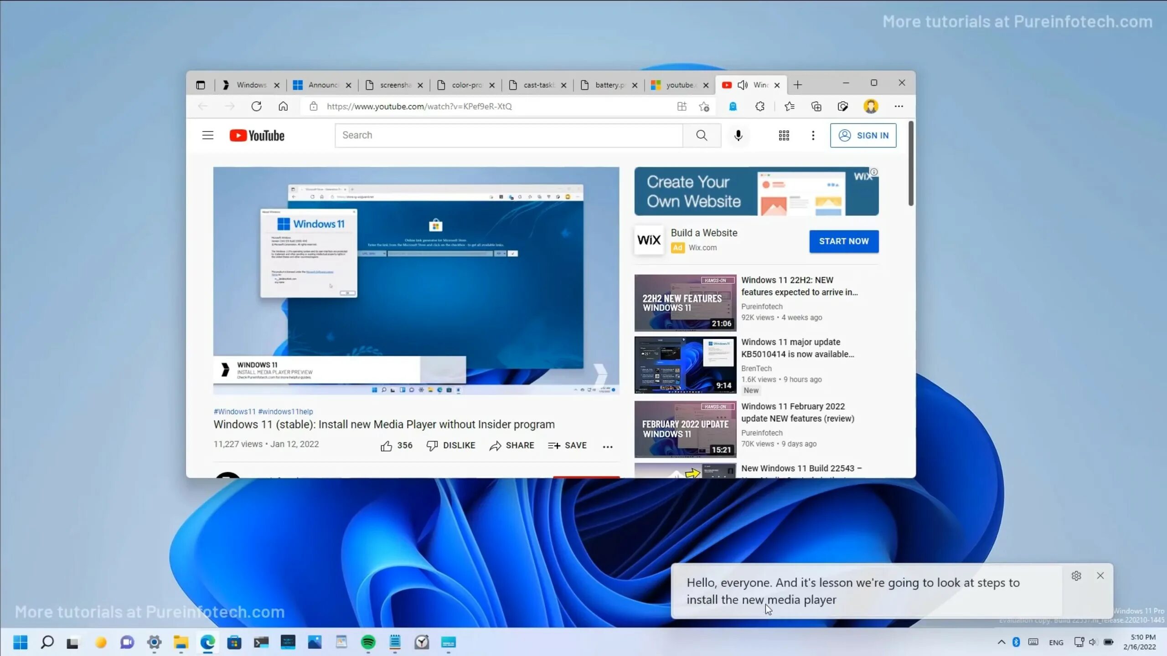Open the YouTube hamburger guide menu

[x=208, y=135]
